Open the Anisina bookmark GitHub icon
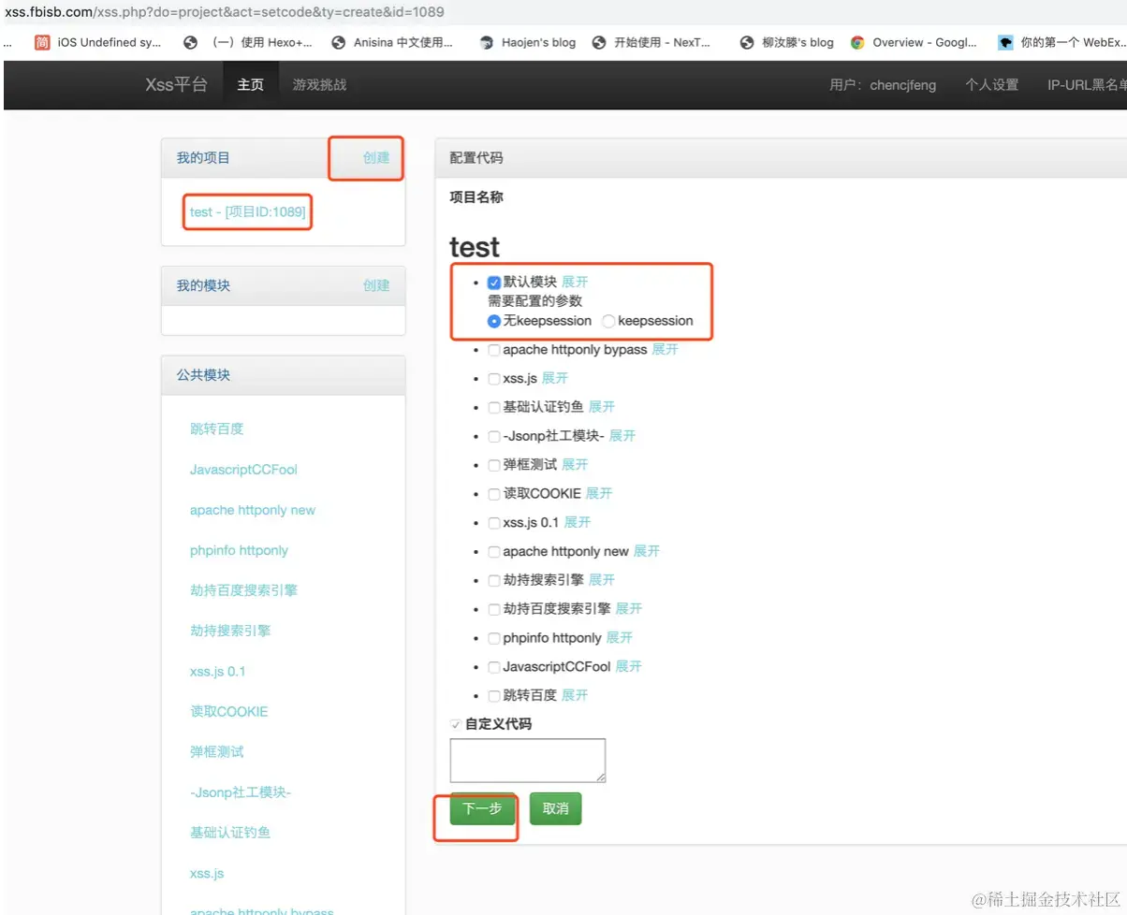 337,42
